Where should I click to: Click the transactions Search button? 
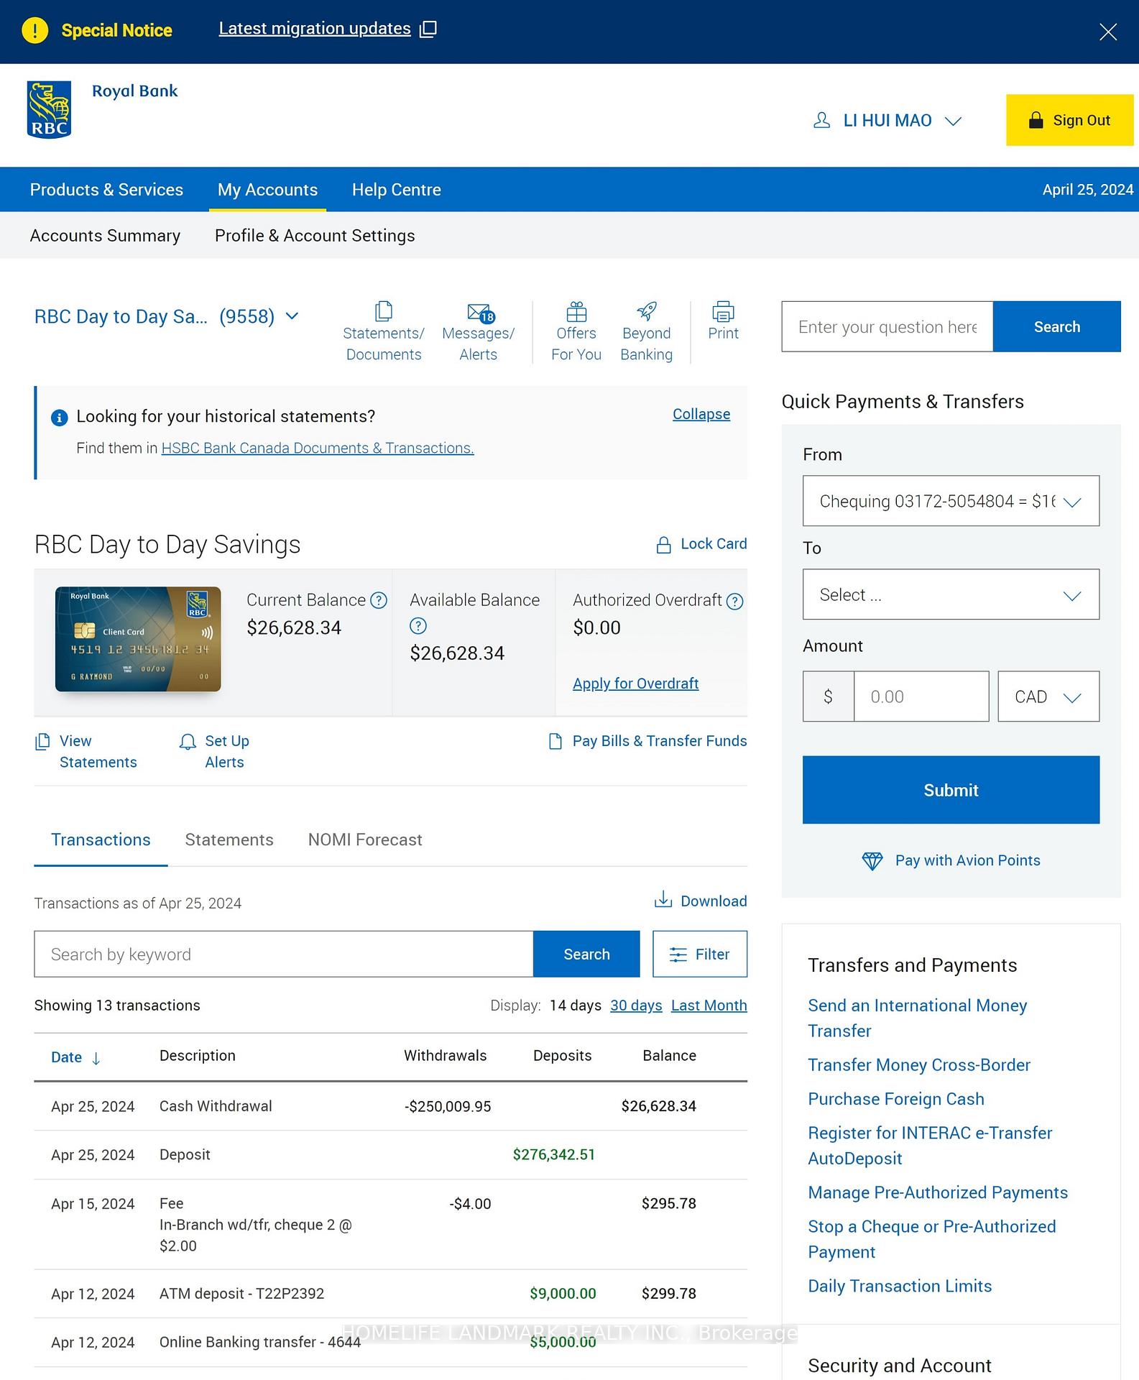click(586, 954)
